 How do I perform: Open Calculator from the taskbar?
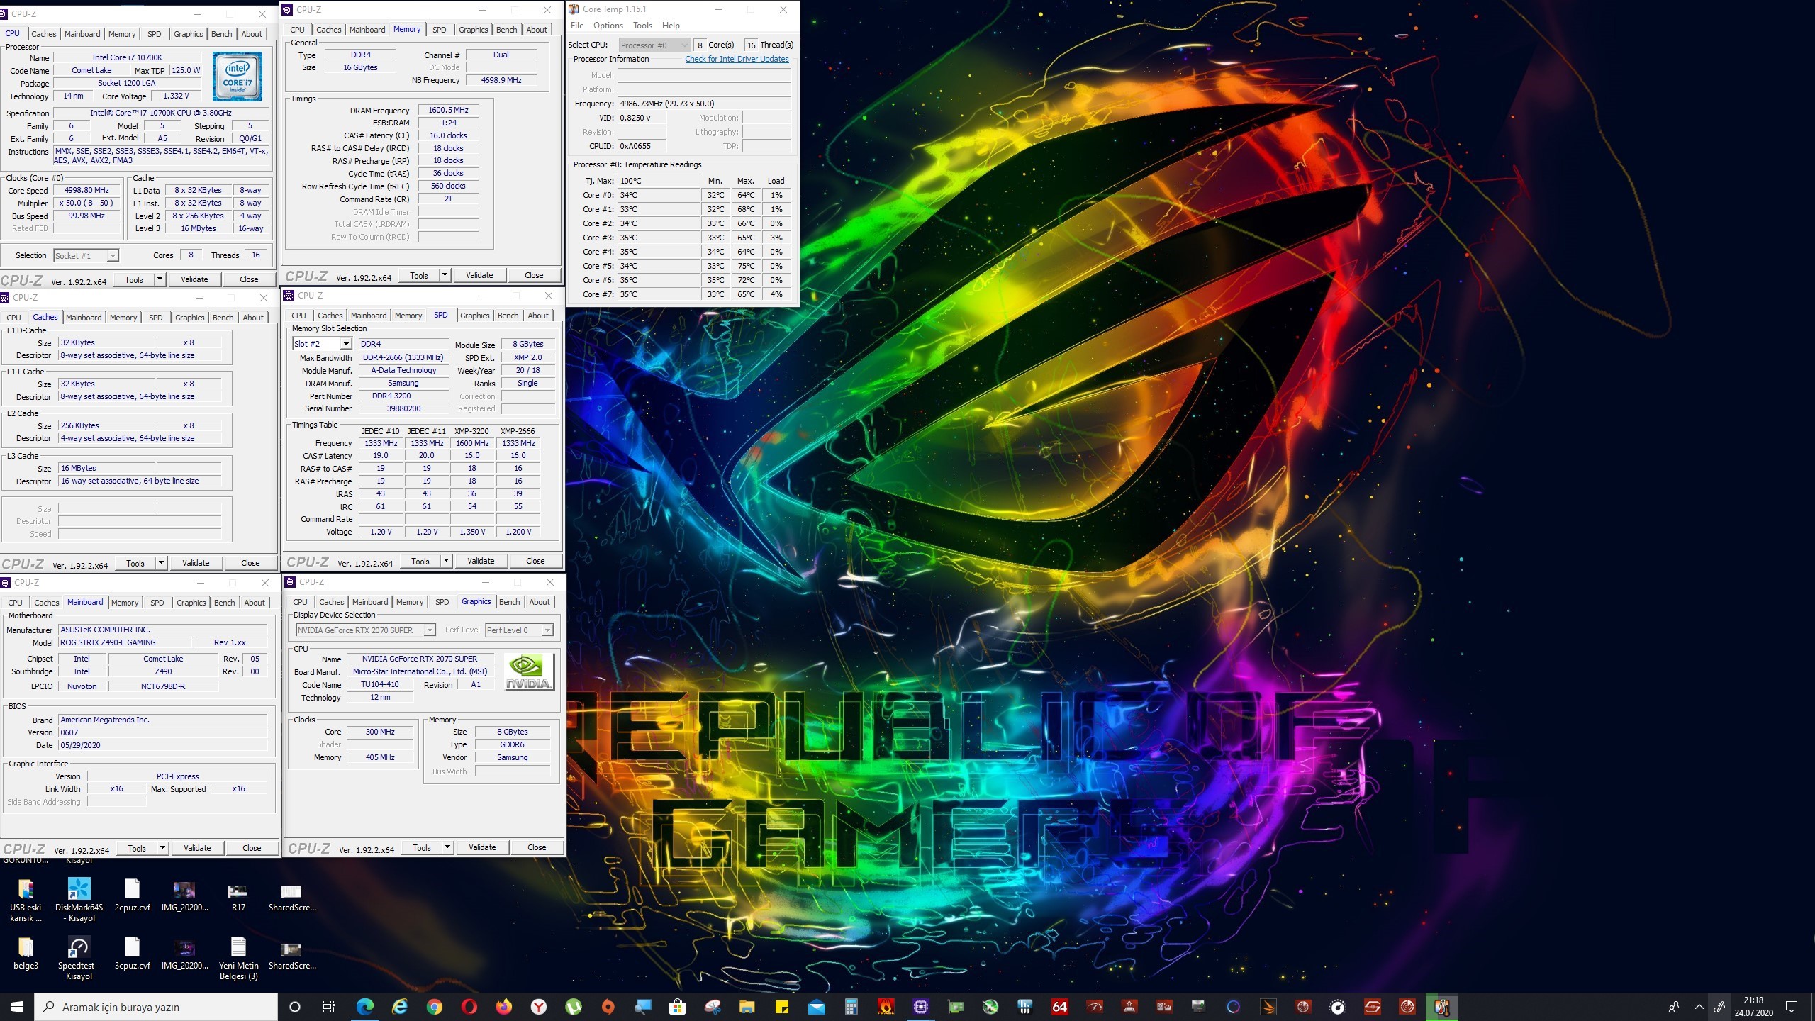coord(851,1007)
